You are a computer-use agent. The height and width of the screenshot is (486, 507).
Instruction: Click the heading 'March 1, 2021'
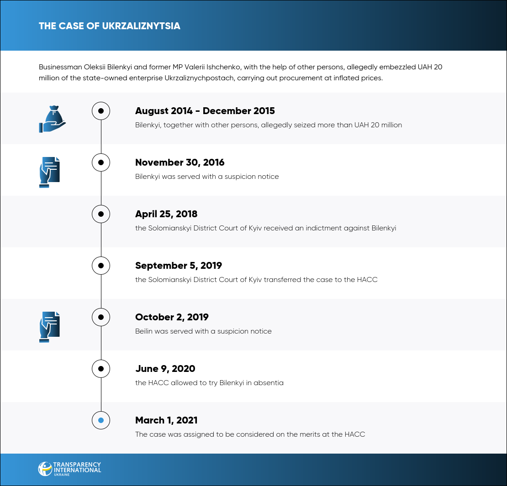(166, 420)
